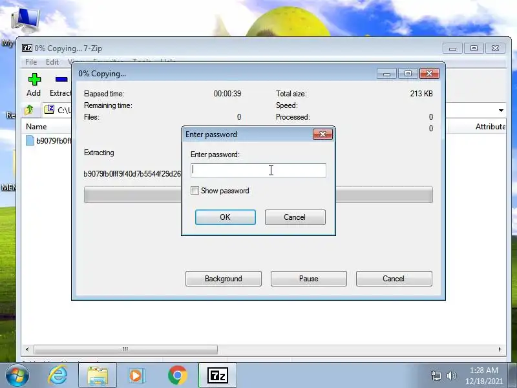Click the Extract toolbar icon in 7-Zip
The image size is (517, 388).
point(62,80)
